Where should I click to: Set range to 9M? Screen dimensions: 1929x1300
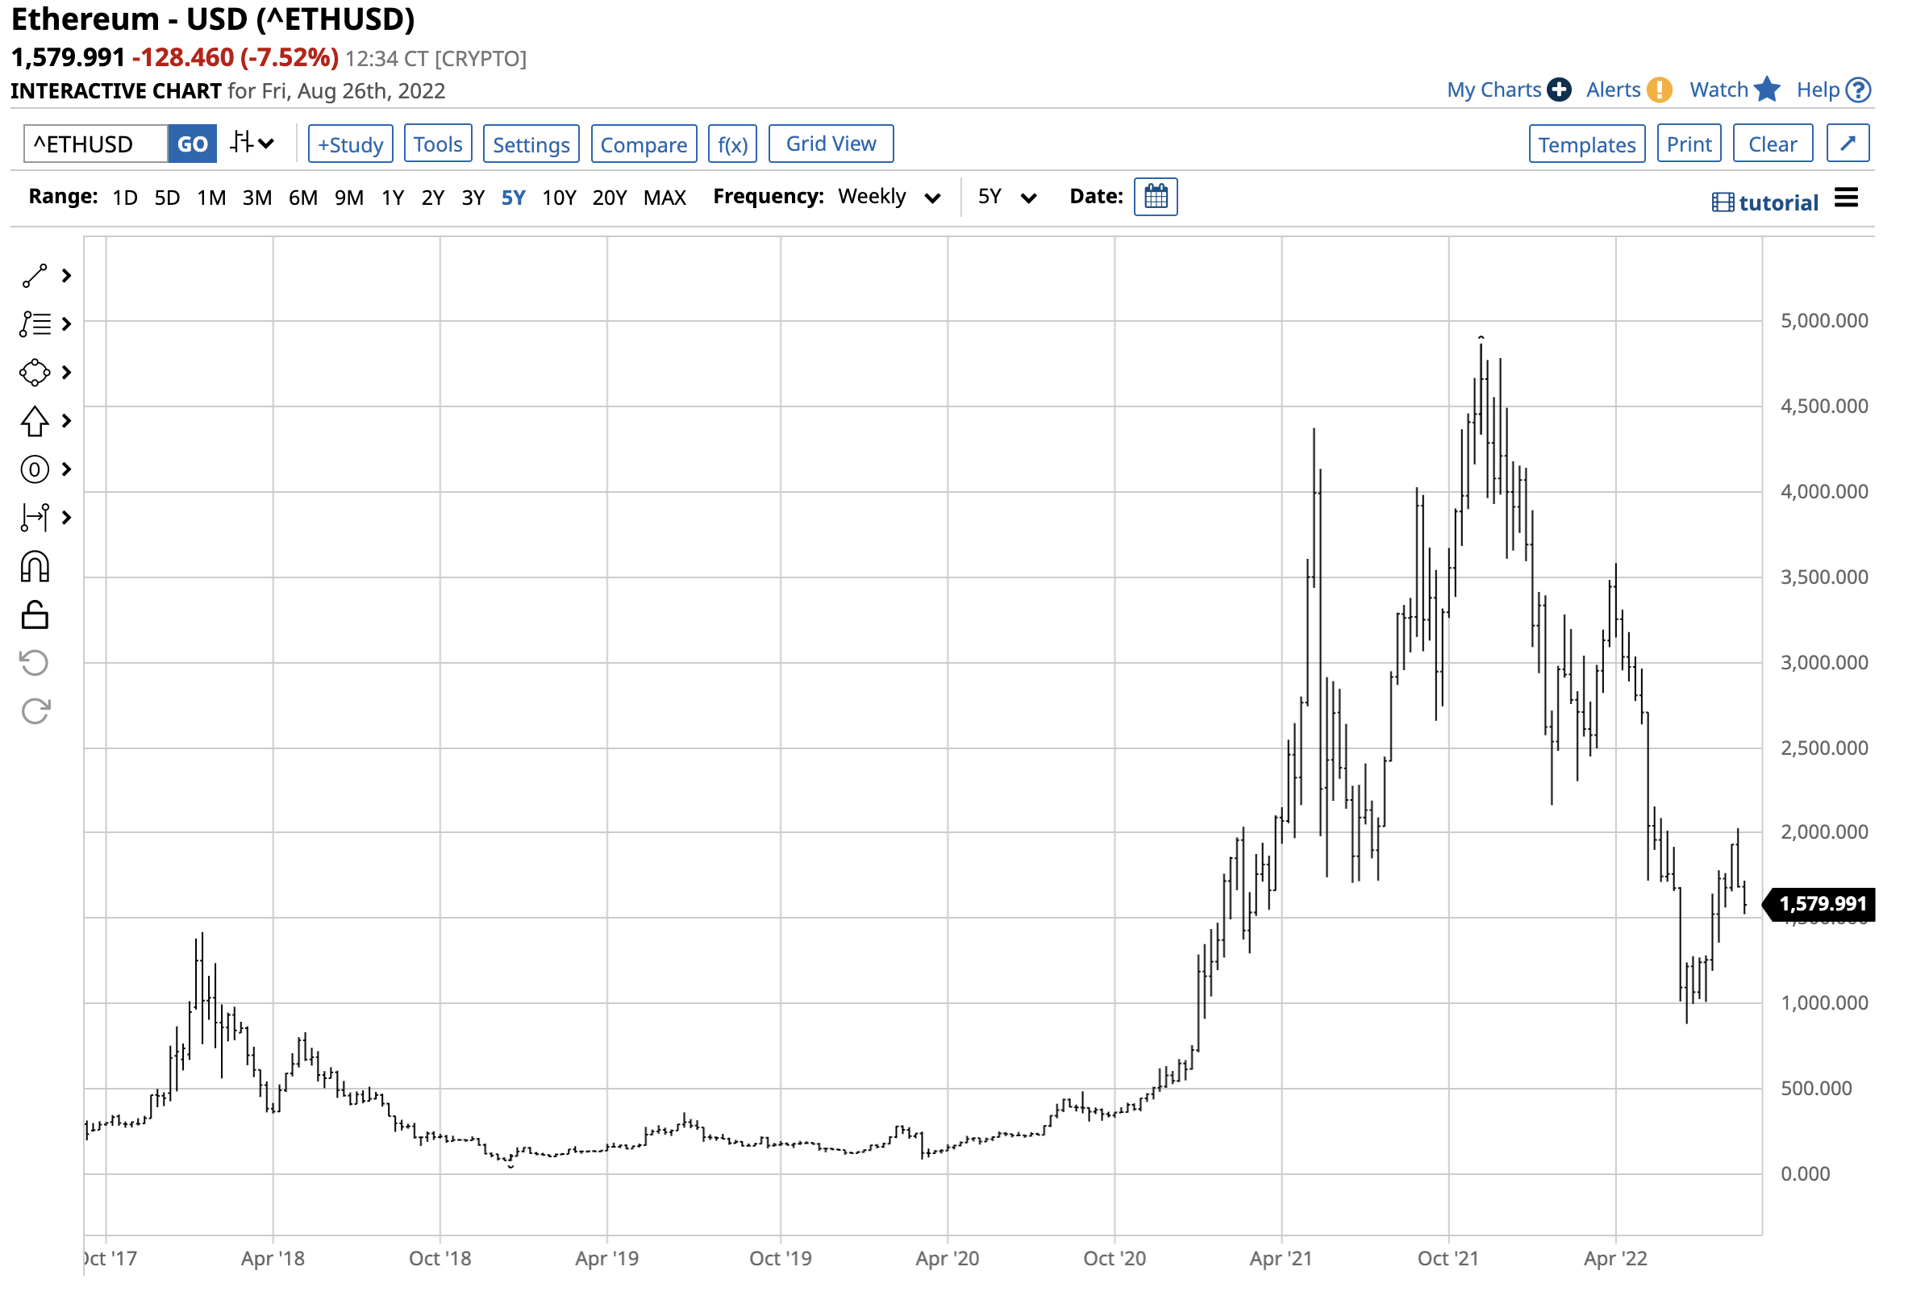349,198
